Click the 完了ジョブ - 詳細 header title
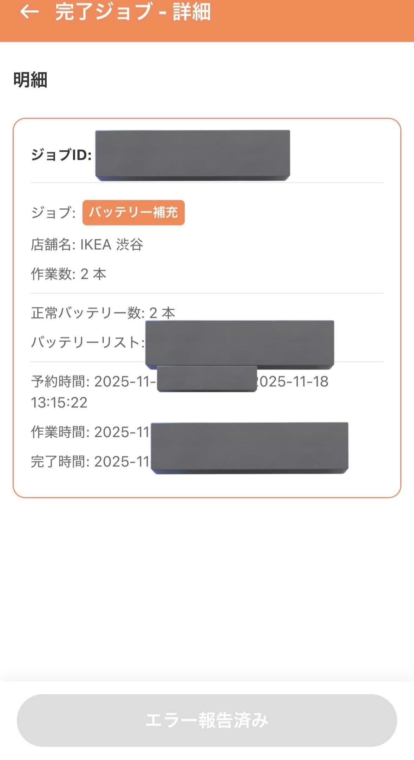 pyautogui.click(x=133, y=12)
